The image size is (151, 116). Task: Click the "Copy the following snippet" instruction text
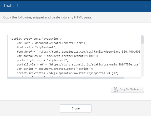48,17
